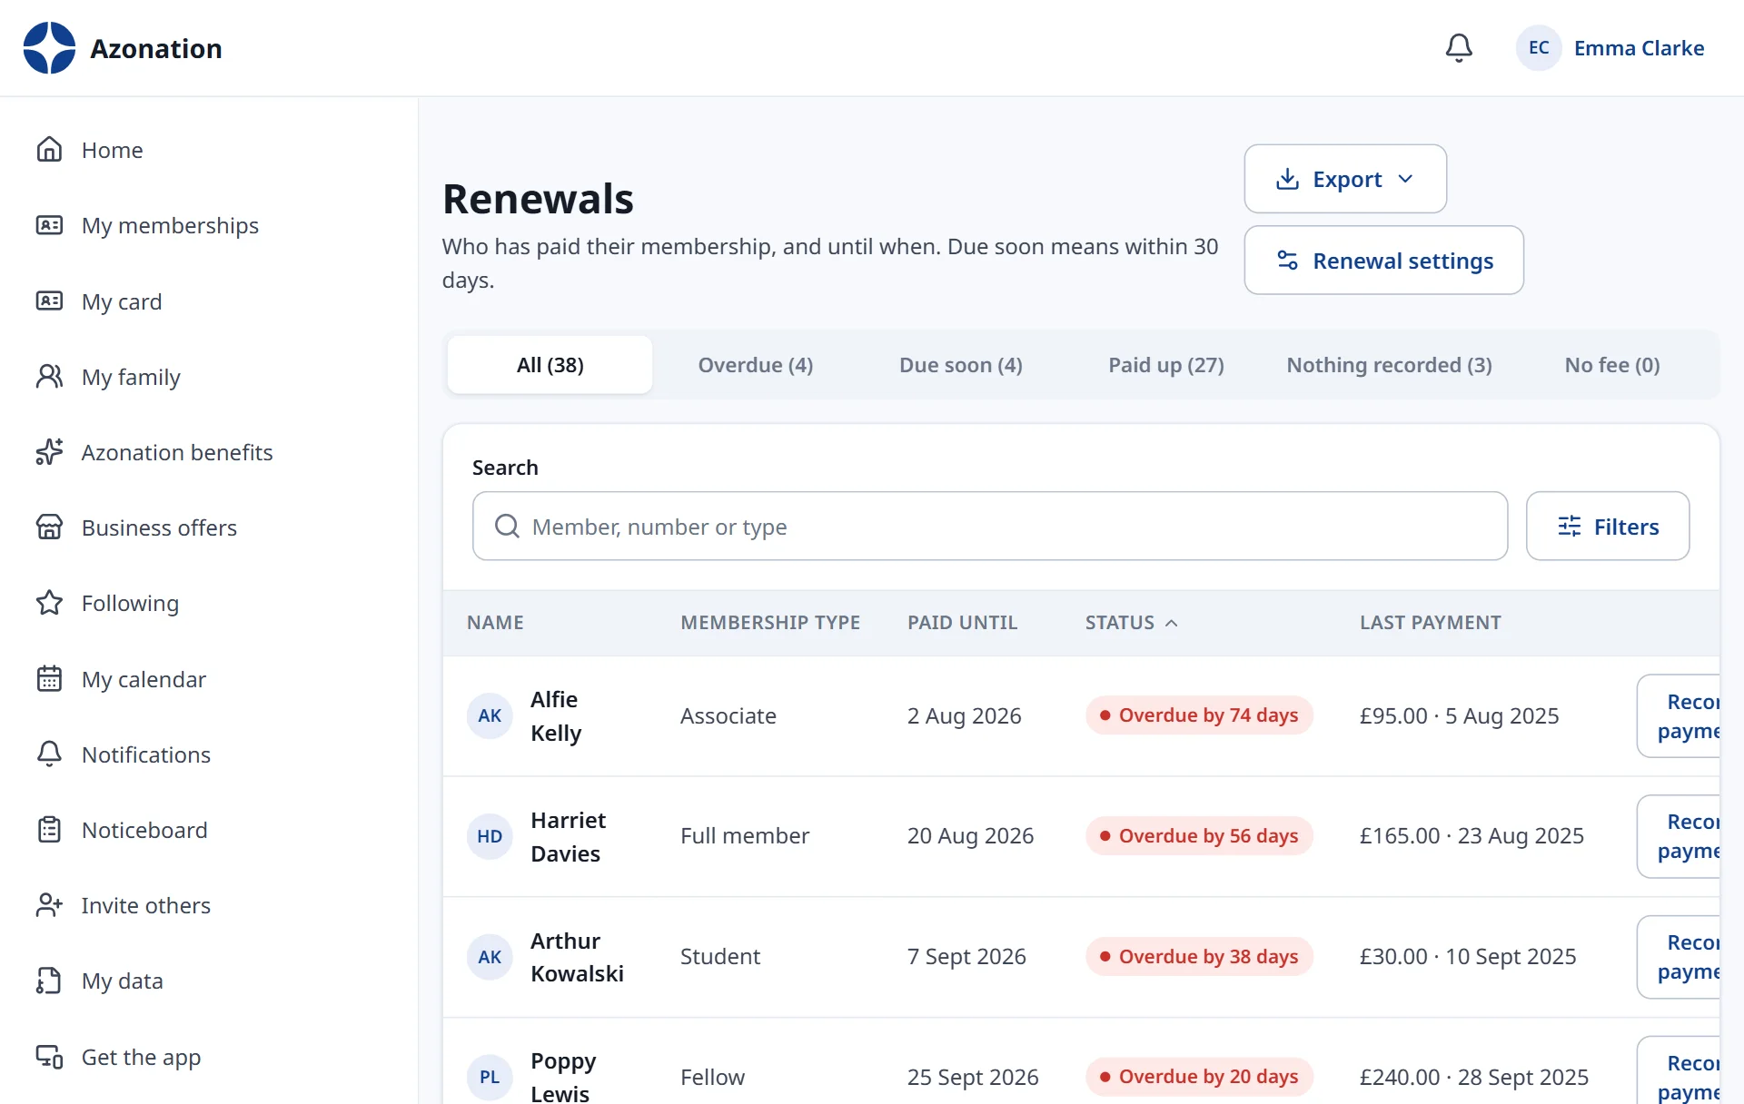Click the EC avatar for Emma Clarke
This screenshot has width=1744, height=1104.
[1539, 48]
